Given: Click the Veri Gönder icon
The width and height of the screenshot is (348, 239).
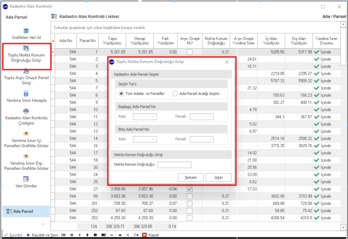Looking at the screenshot, I should 26,179.
